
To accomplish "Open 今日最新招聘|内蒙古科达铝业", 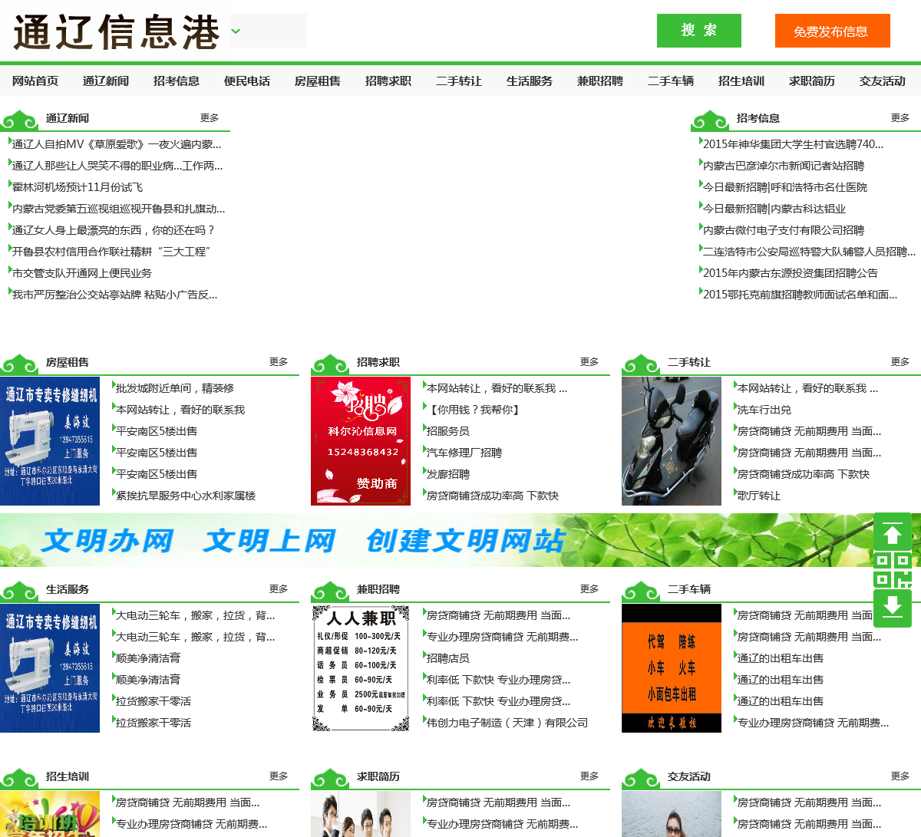I will point(774,209).
